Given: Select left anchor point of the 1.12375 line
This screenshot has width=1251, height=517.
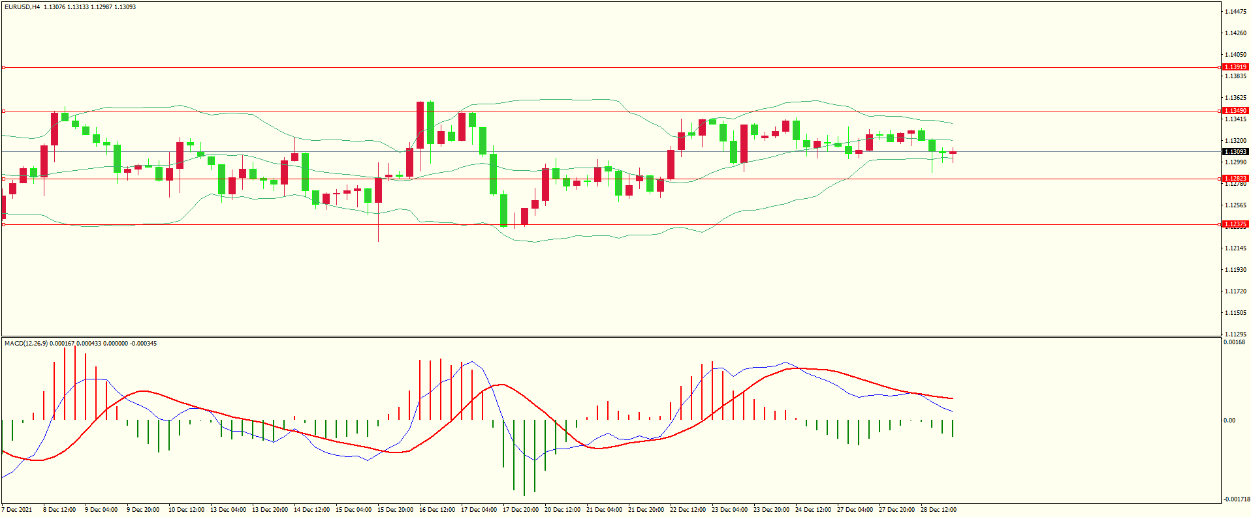Looking at the screenshot, I should [3, 224].
